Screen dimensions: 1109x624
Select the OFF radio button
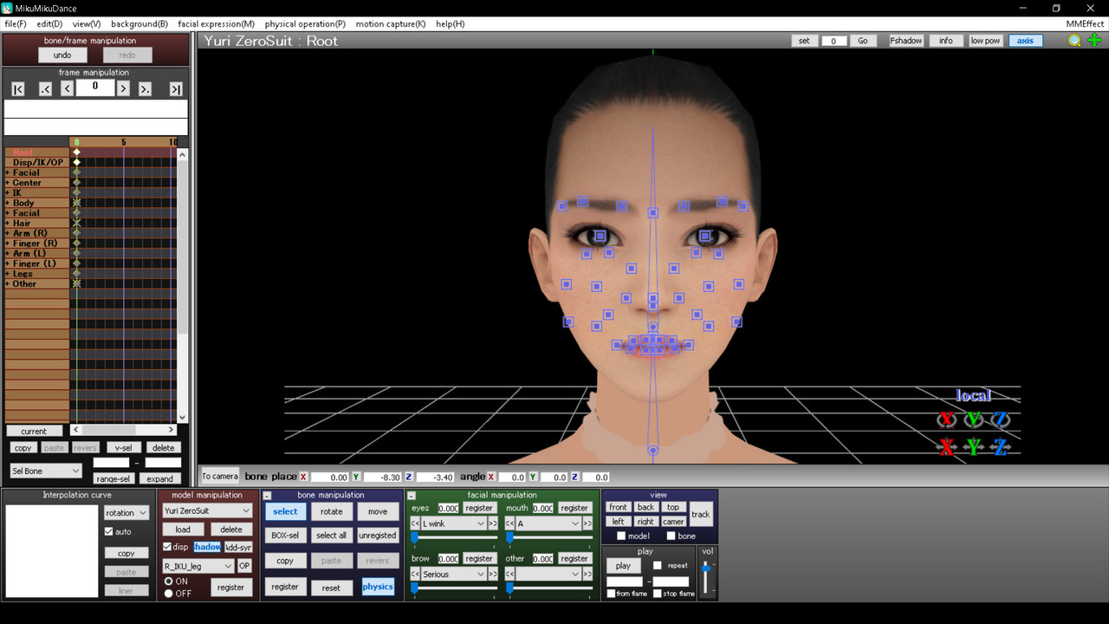tap(168, 594)
